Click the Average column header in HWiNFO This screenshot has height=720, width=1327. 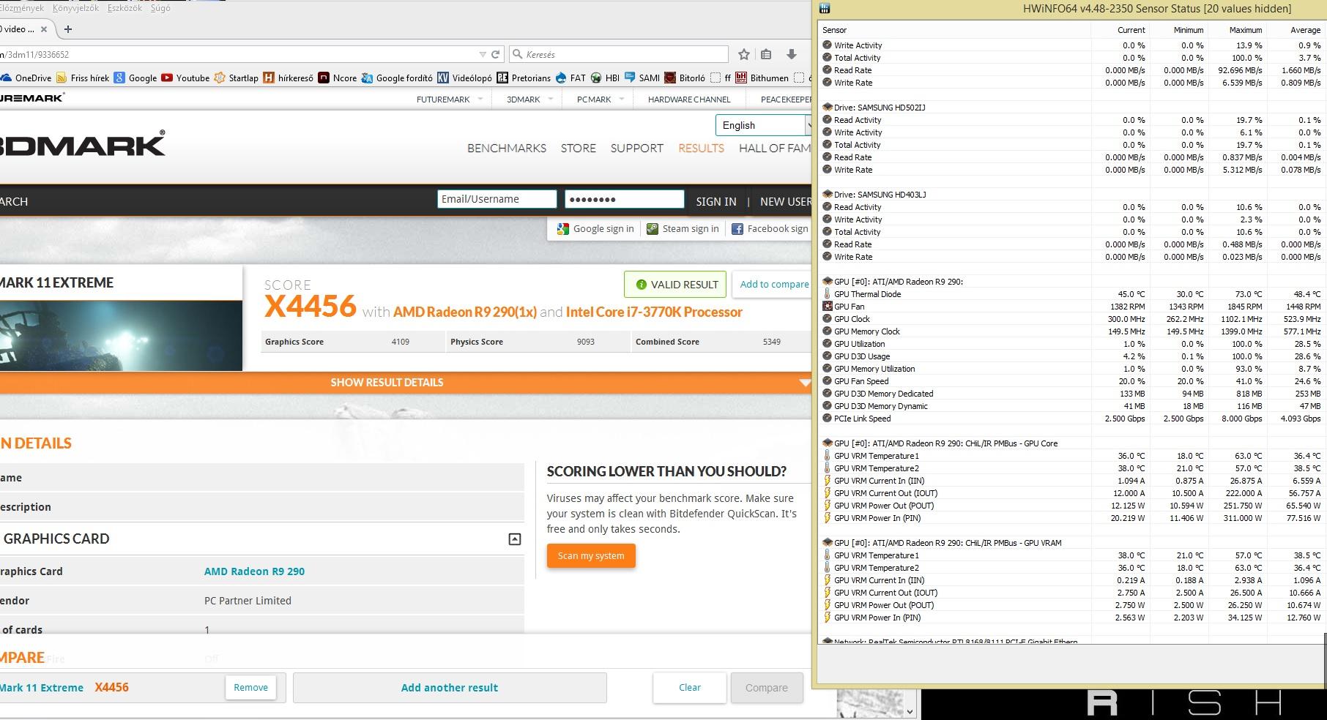(x=1296, y=30)
